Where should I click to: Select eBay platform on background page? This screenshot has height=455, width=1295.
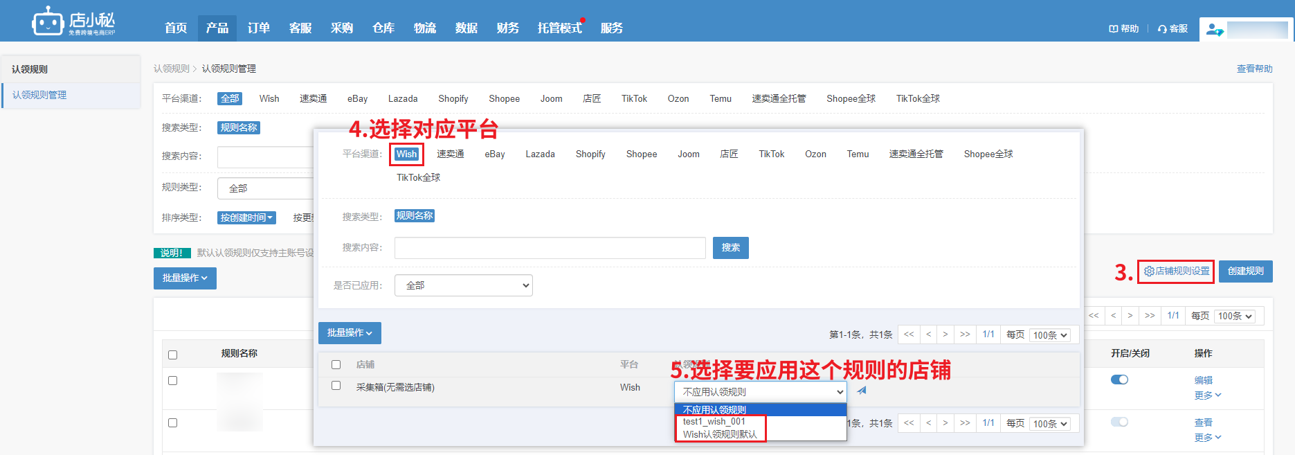click(357, 98)
